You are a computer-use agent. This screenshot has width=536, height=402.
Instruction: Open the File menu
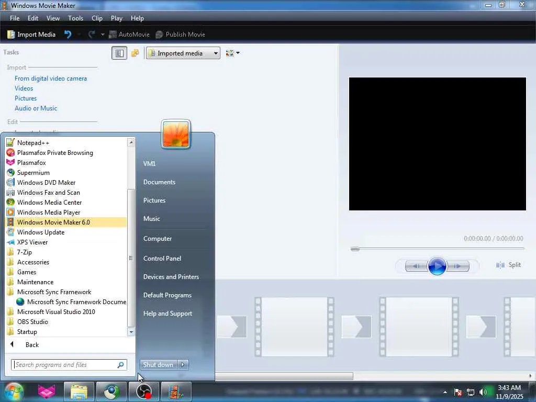[15, 18]
